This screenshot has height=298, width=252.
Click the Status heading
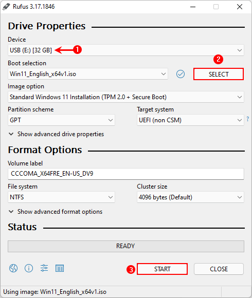[22, 227]
